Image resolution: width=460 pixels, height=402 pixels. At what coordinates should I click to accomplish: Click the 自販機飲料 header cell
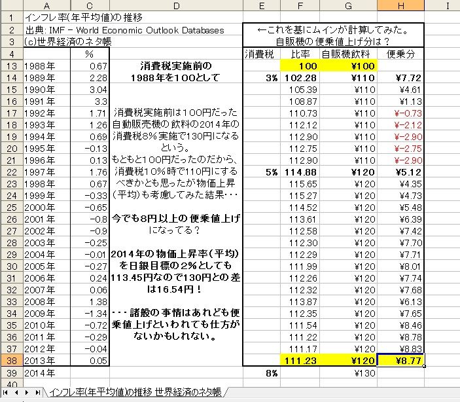coord(348,54)
